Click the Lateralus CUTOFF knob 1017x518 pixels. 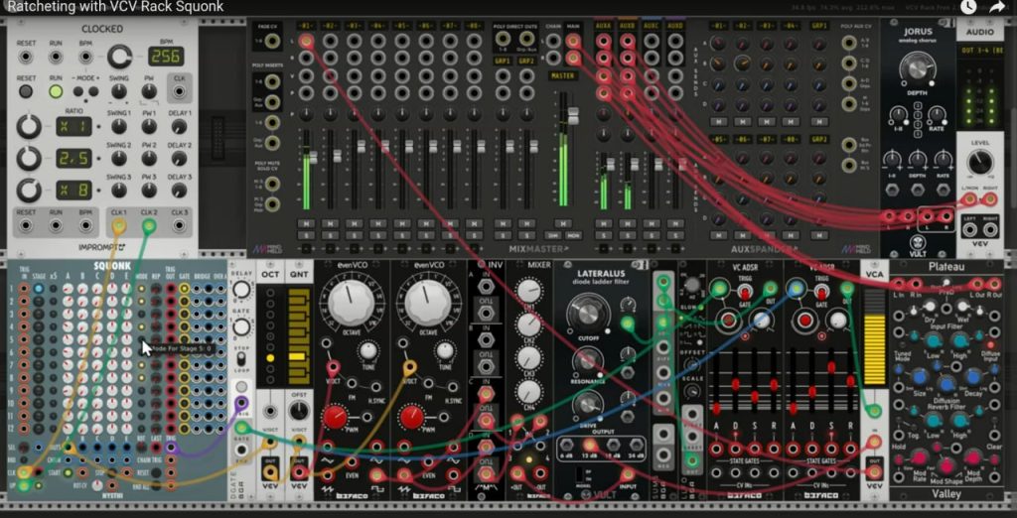(x=588, y=314)
